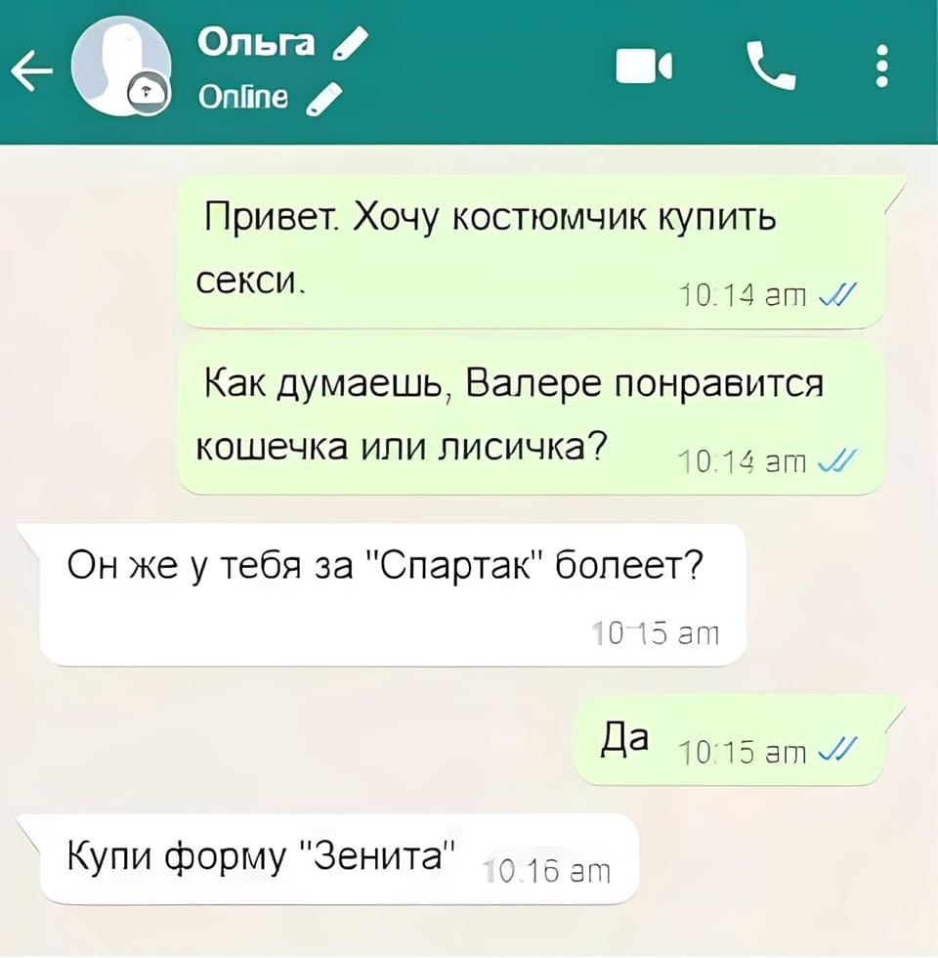Click read ticks on the "Да" message
938x958 pixels.
pyautogui.click(x=838, y=749)
